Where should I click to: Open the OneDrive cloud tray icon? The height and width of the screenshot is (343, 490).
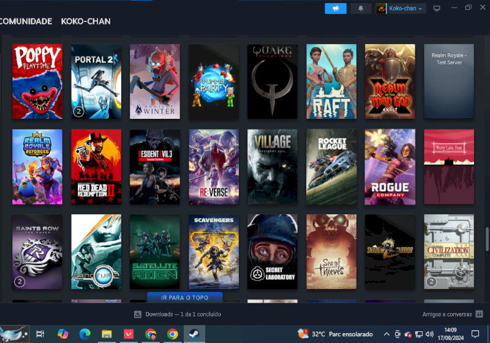[x=408, y=334]
